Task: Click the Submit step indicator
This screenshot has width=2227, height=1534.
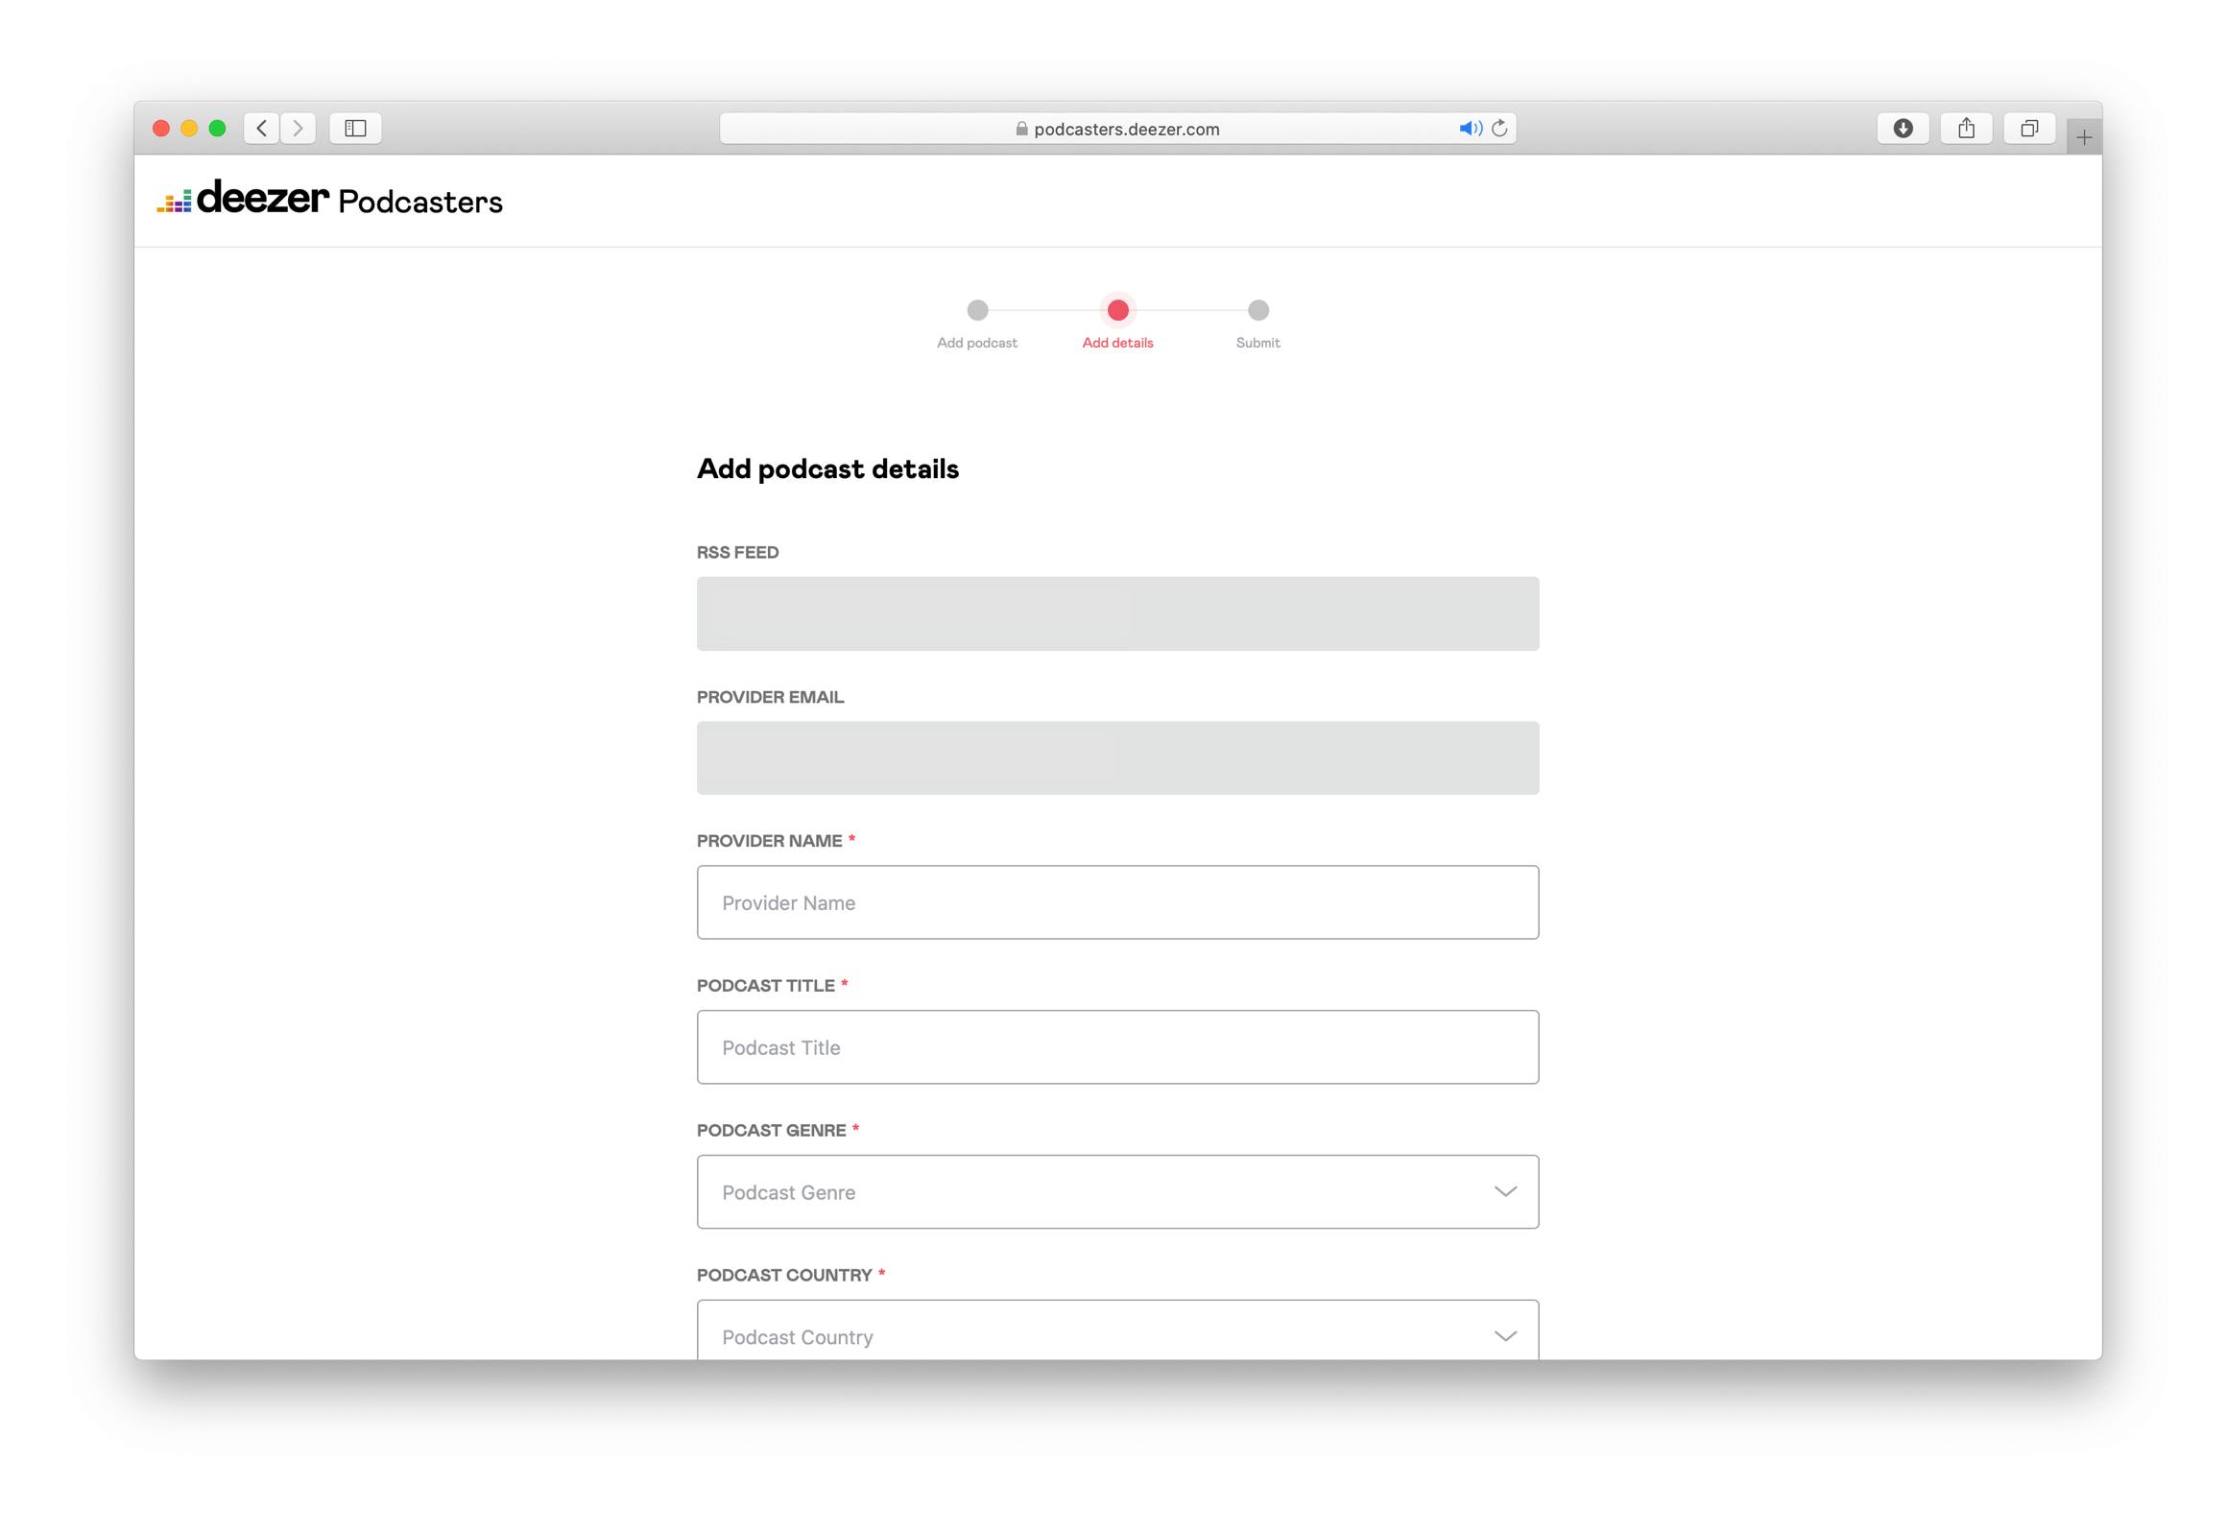Action: 1259,310
